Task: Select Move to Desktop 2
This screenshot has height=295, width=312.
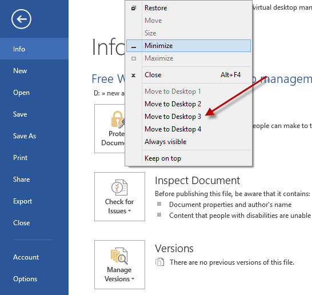Action: click(173, 104)
